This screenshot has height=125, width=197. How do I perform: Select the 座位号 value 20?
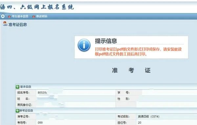pos(140,123)
